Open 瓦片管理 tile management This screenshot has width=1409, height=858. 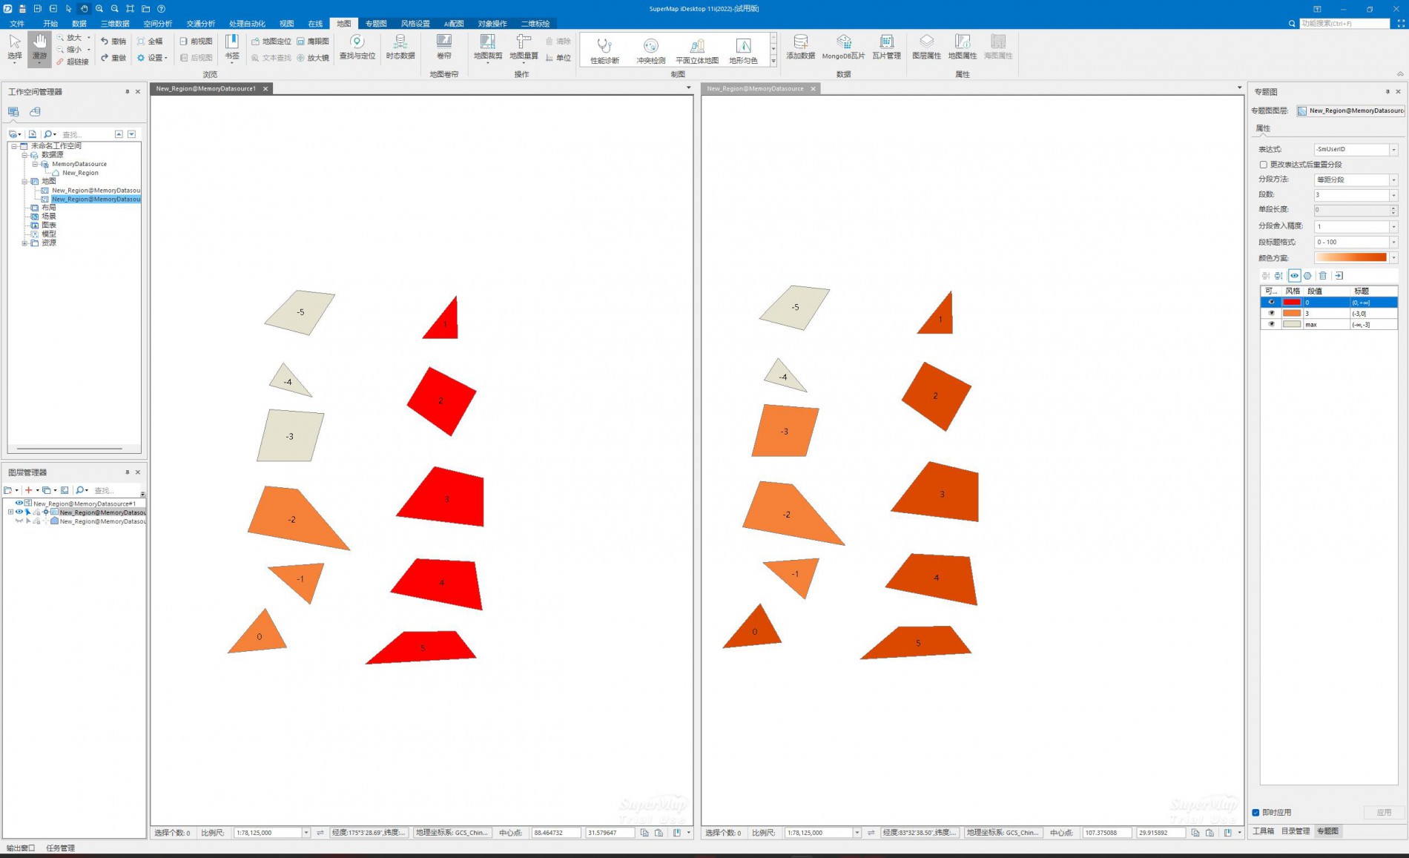(x=886, y=47)
